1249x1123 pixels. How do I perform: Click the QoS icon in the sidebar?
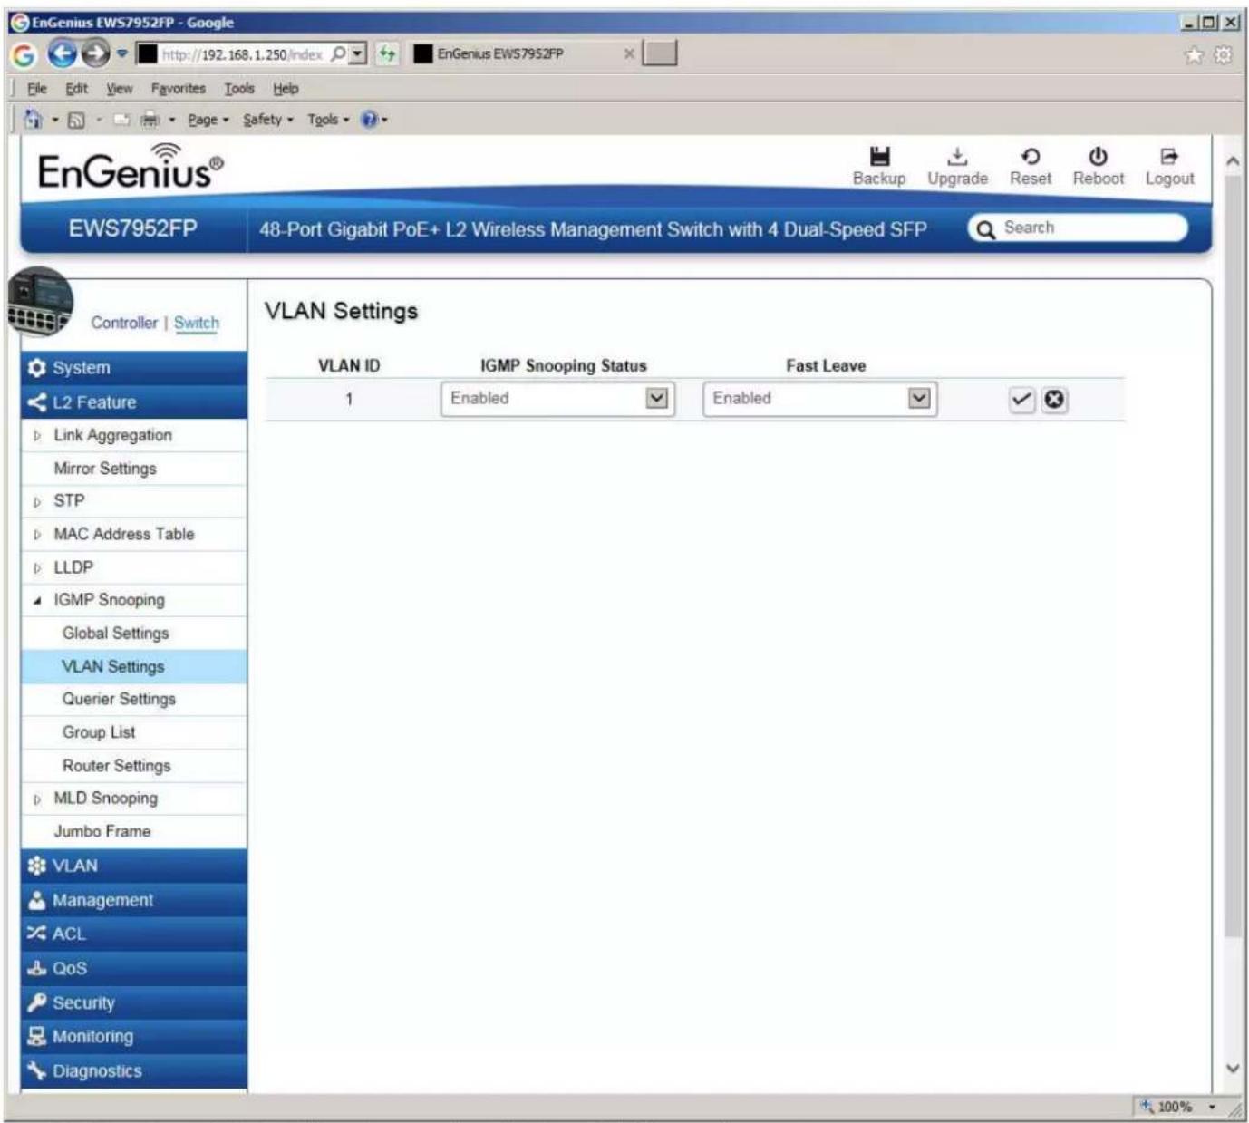36,968
